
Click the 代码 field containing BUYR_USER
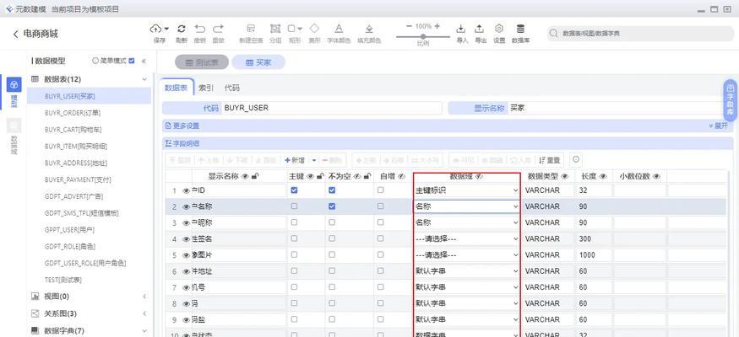tap(331, 108)
